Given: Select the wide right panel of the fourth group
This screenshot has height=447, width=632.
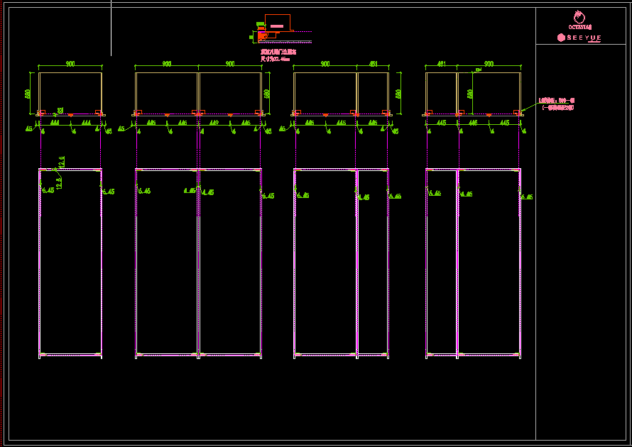Looking at the screenshot, I should click(x=489, y=263).
